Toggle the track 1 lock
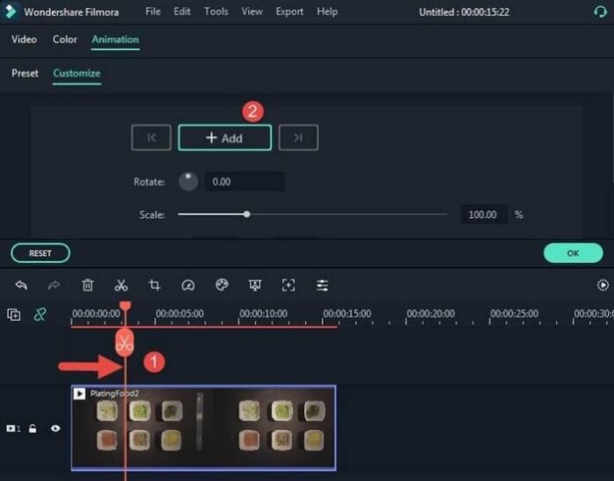Image resolution: width=614 pixels, height=481 pixels. (33, 428)
